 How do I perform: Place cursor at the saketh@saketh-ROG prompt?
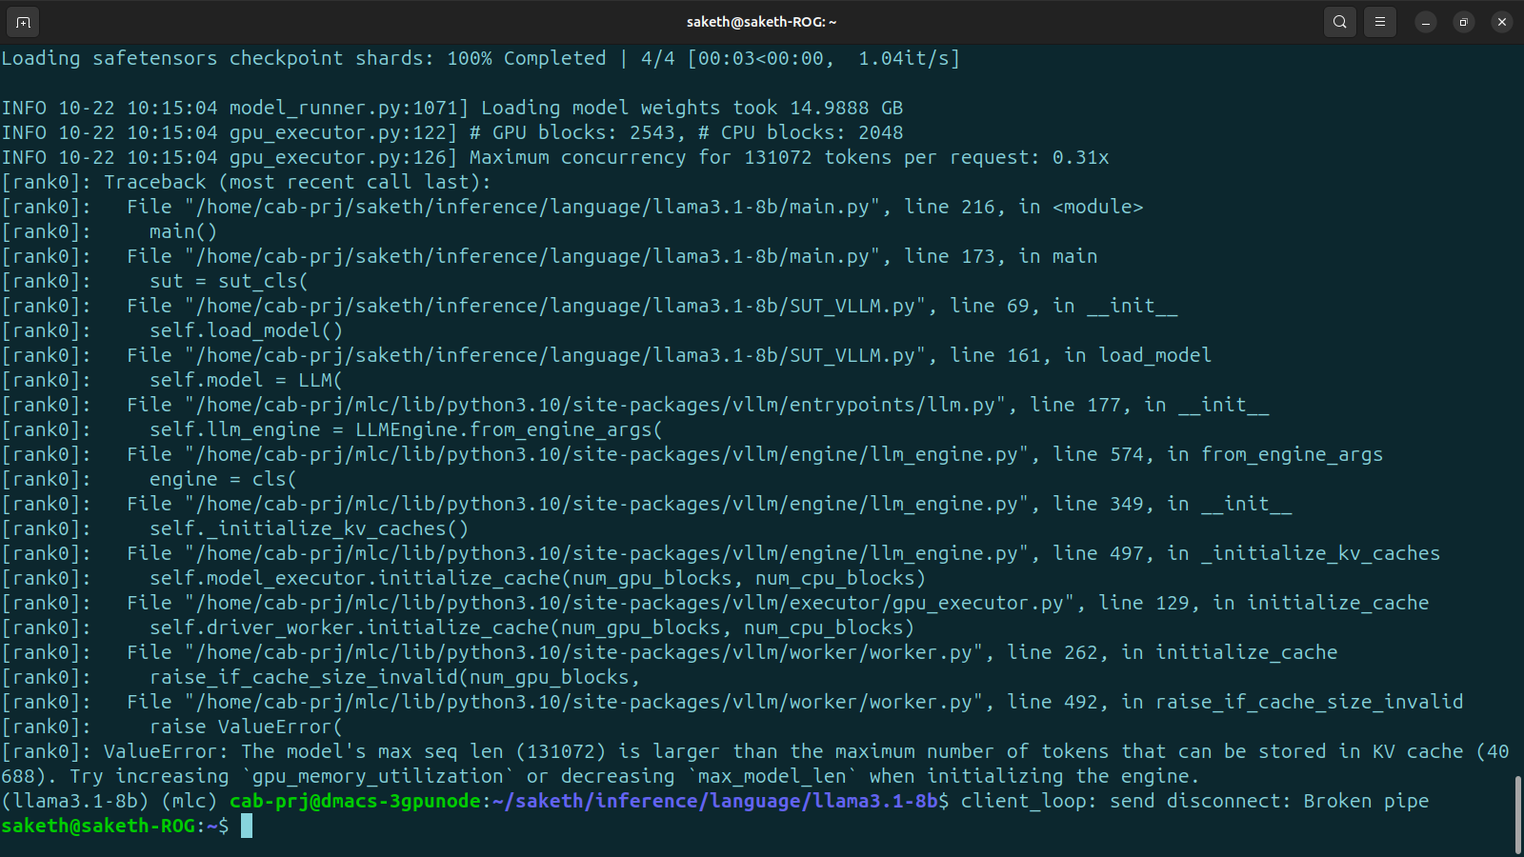tap(247, 826)
